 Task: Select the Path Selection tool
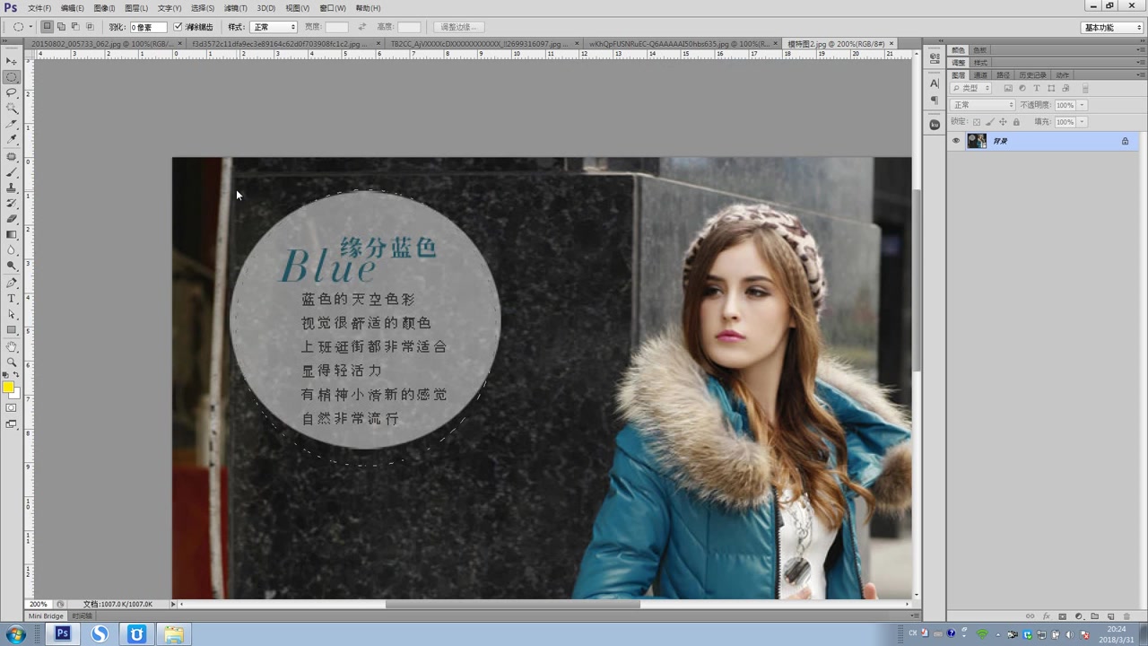(12, 315)
